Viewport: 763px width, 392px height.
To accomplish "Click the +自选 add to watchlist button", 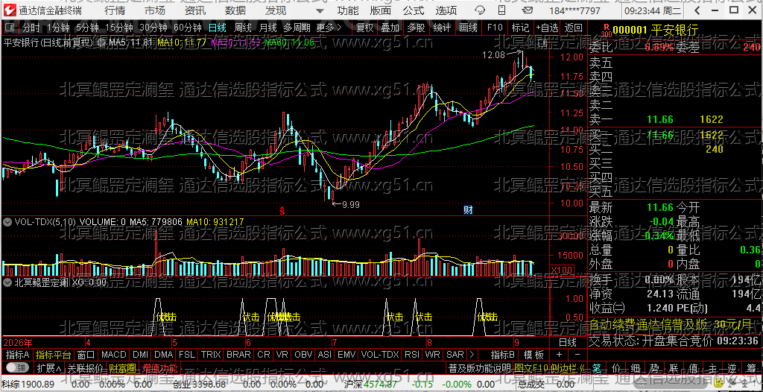I will tap(548, 28).
